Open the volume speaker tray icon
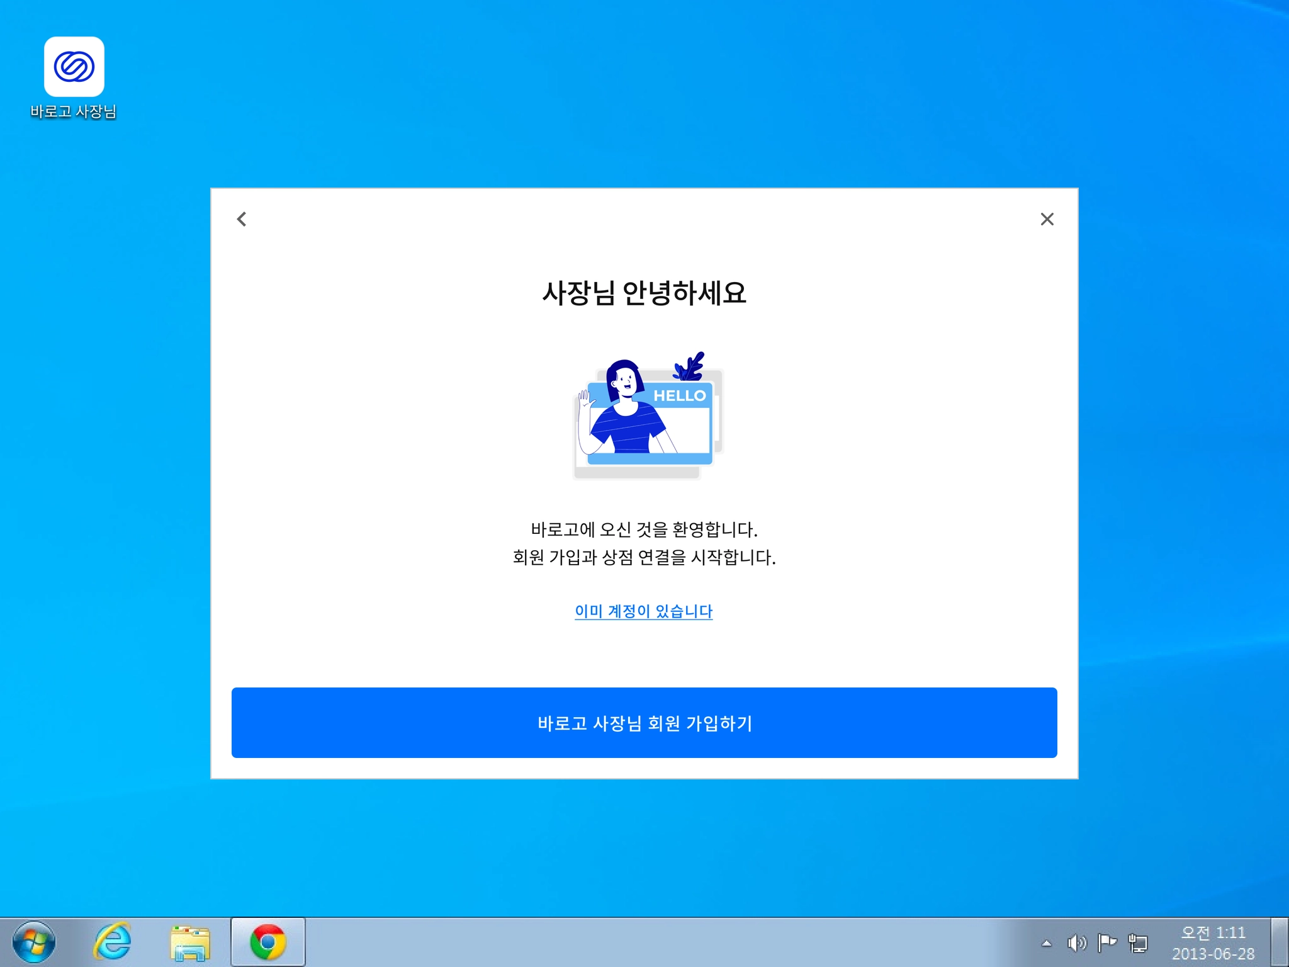1289x967 pixels. pos(1076,943)
